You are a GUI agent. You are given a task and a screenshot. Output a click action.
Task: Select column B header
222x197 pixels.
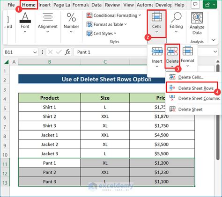point(50,62)
